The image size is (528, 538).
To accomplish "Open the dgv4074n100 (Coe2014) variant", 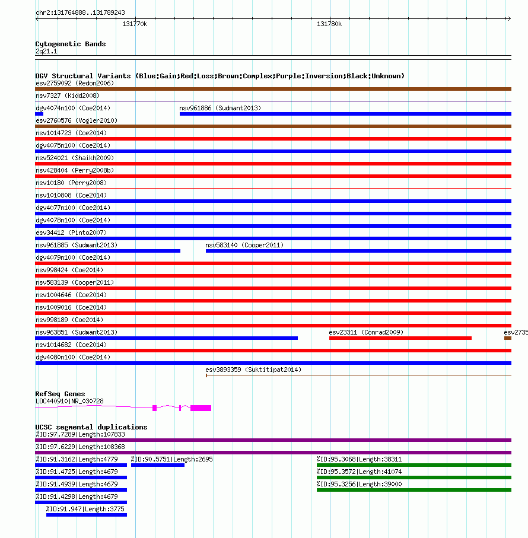I will pos(73,108).
